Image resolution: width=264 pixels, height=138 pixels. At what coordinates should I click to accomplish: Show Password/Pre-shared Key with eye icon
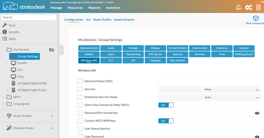(x=257, y=113)
